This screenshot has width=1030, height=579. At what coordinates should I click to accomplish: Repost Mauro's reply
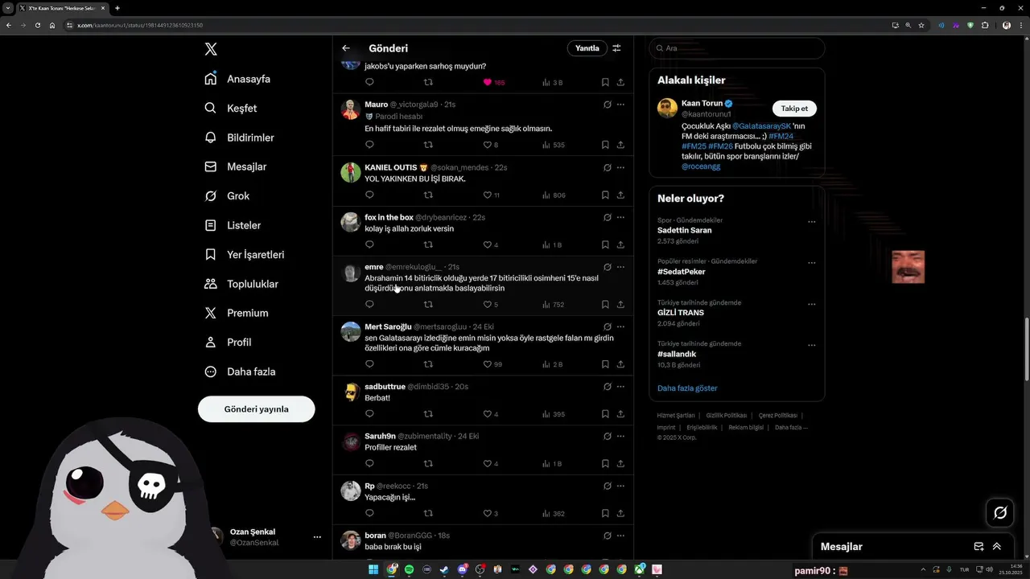(428, 145)
